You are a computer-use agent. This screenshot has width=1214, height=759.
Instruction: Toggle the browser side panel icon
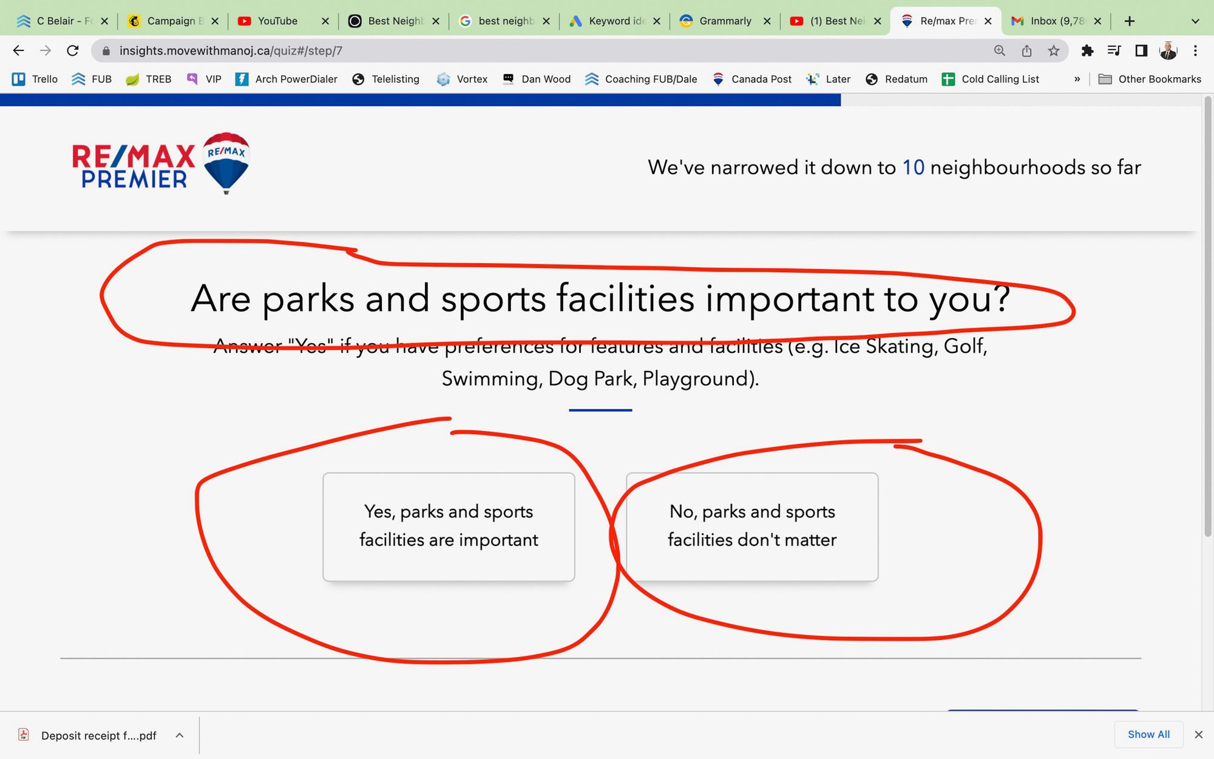[1141, 50]
